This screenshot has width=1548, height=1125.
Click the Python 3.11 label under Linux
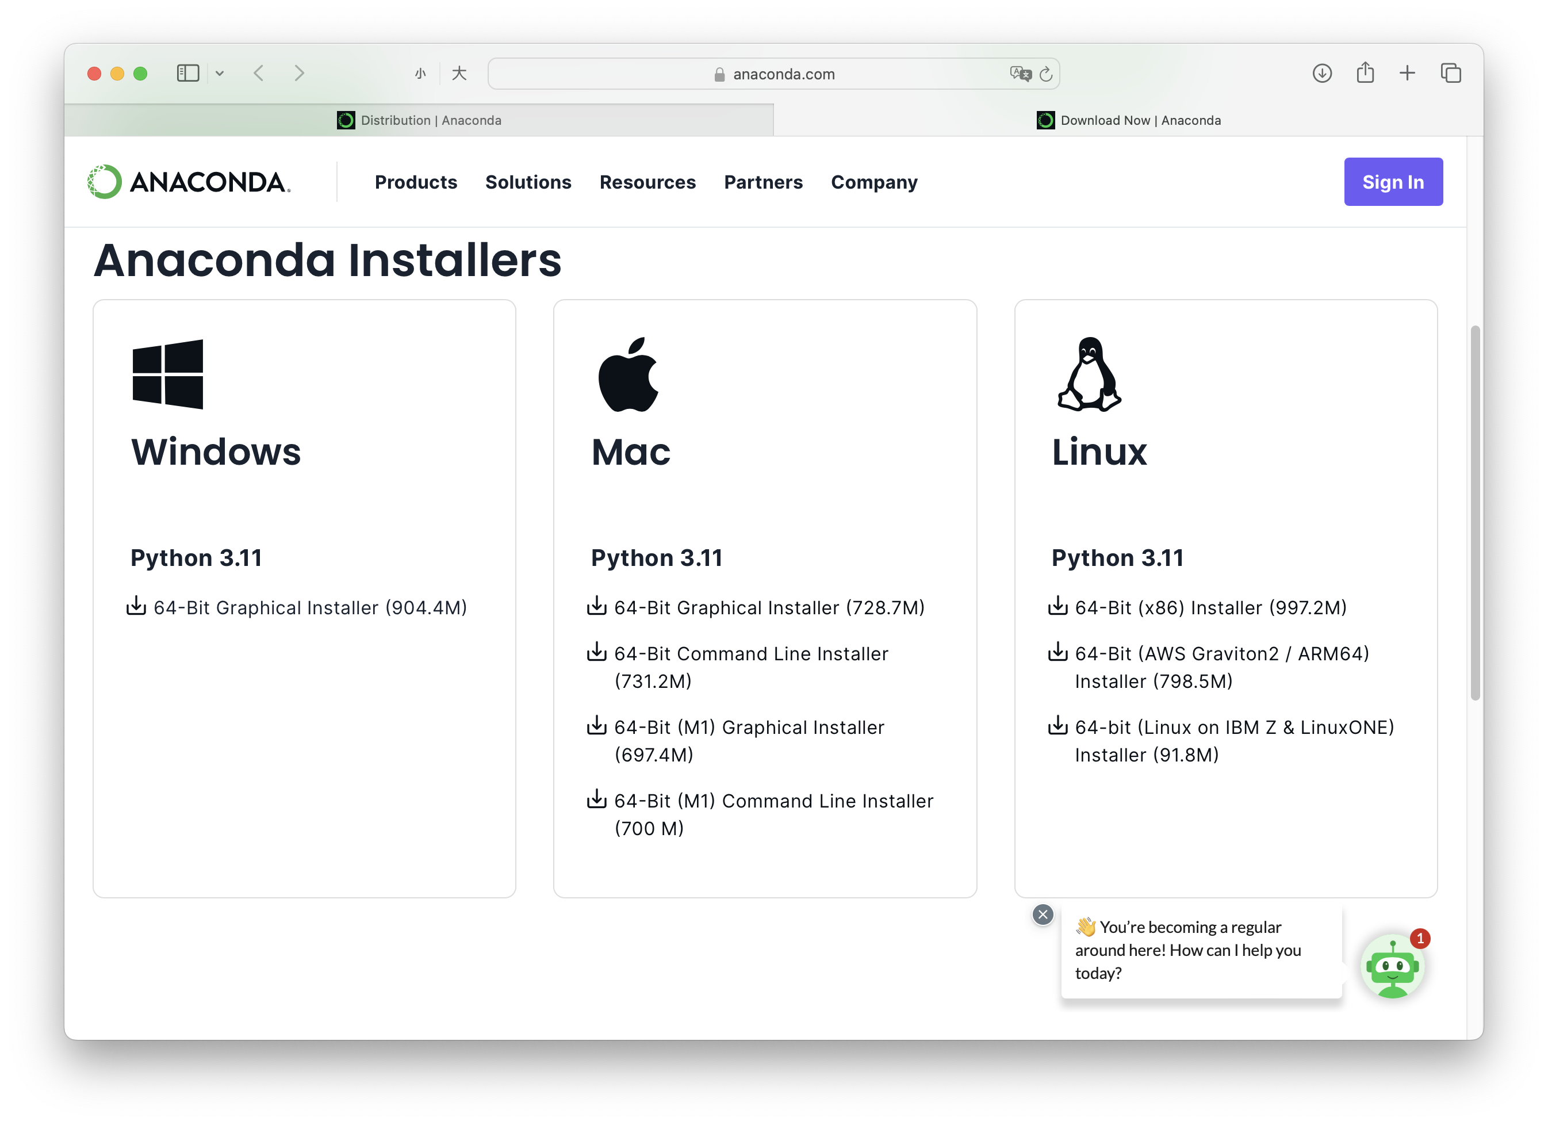[1117, 558]
